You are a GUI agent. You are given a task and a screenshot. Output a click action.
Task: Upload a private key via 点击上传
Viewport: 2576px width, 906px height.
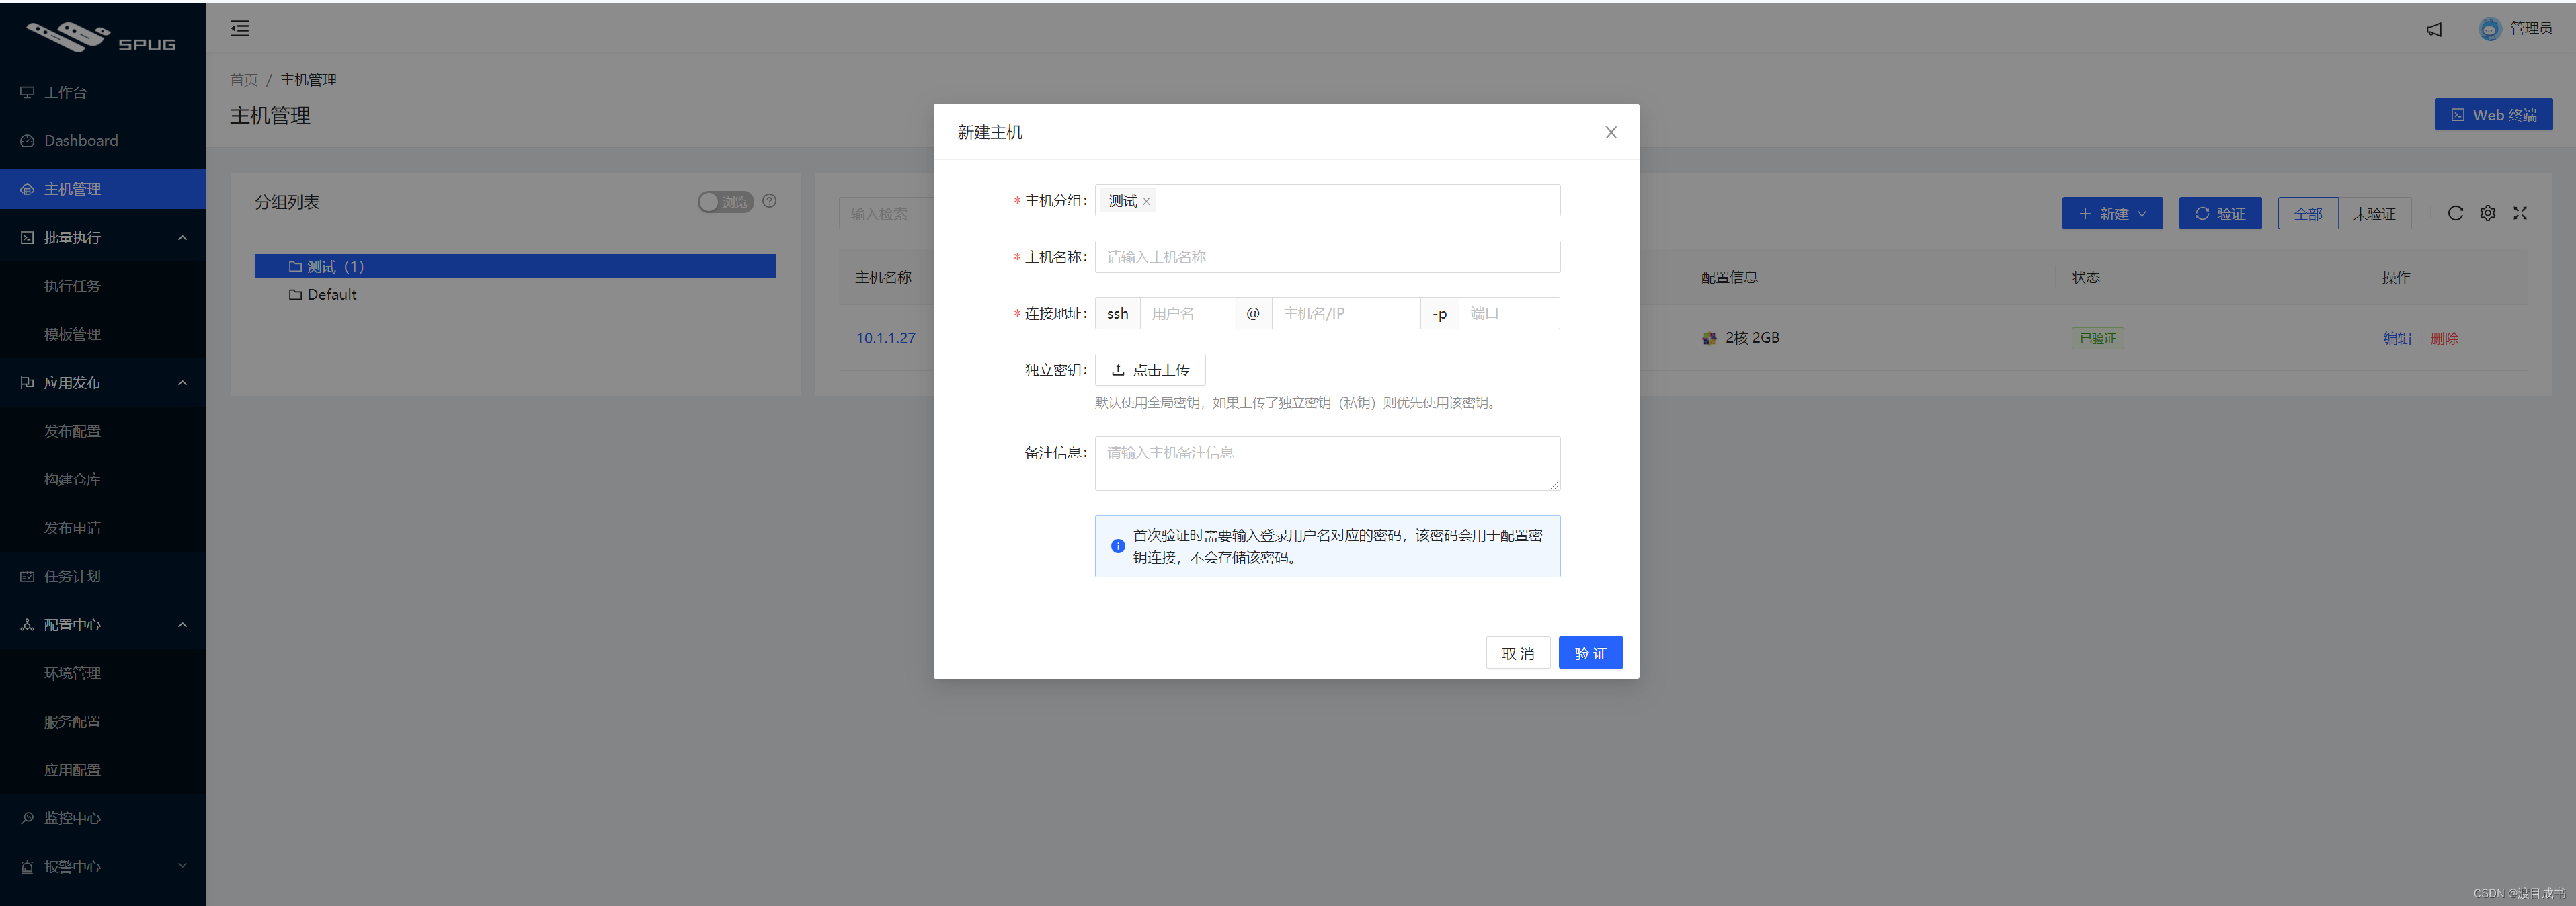coord(1150,369)
